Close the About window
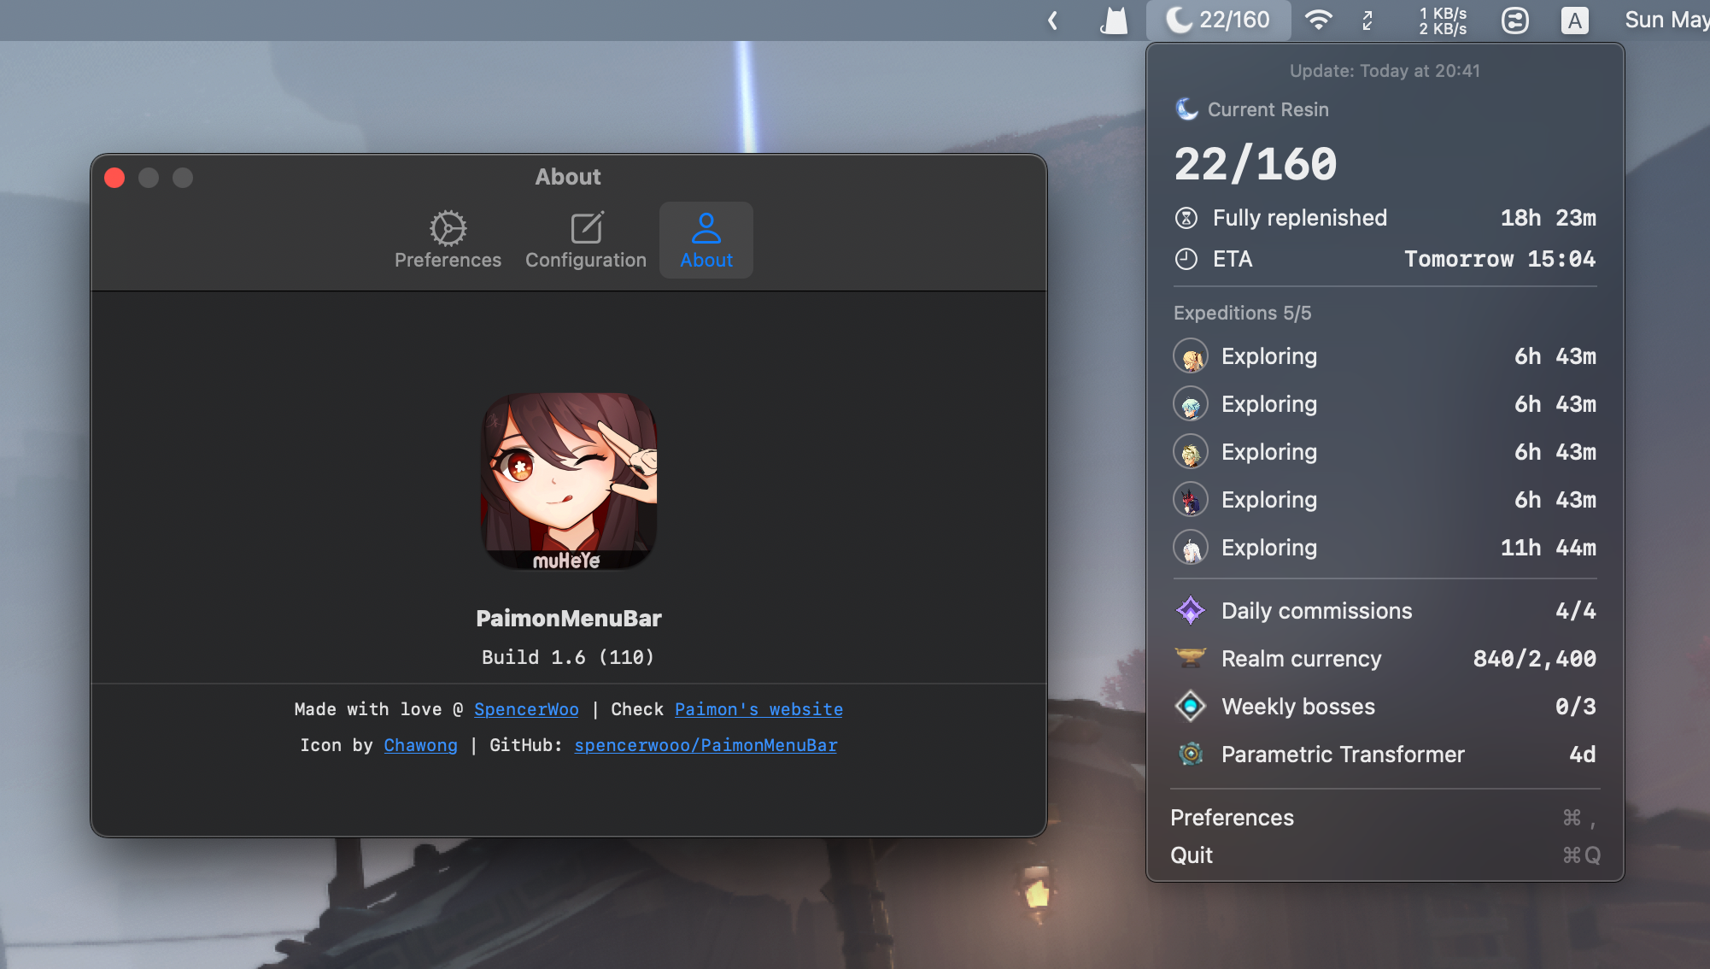 tap(114, 178)
